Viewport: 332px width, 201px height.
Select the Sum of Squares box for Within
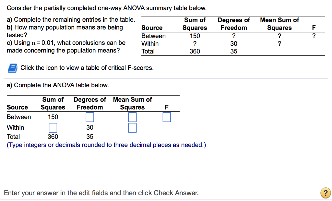pyautogui.click(x=53, y=127)
